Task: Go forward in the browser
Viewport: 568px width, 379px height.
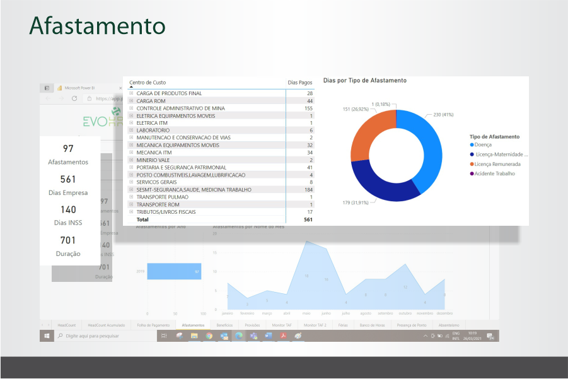Action: (61, 98)
